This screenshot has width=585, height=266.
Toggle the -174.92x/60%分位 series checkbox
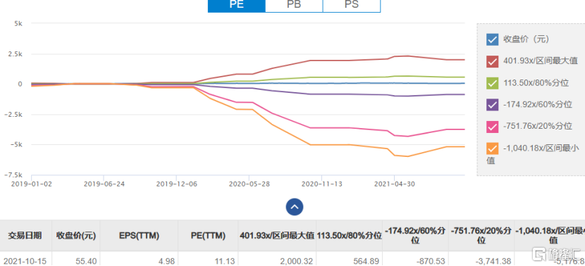(x=492, y=105)
